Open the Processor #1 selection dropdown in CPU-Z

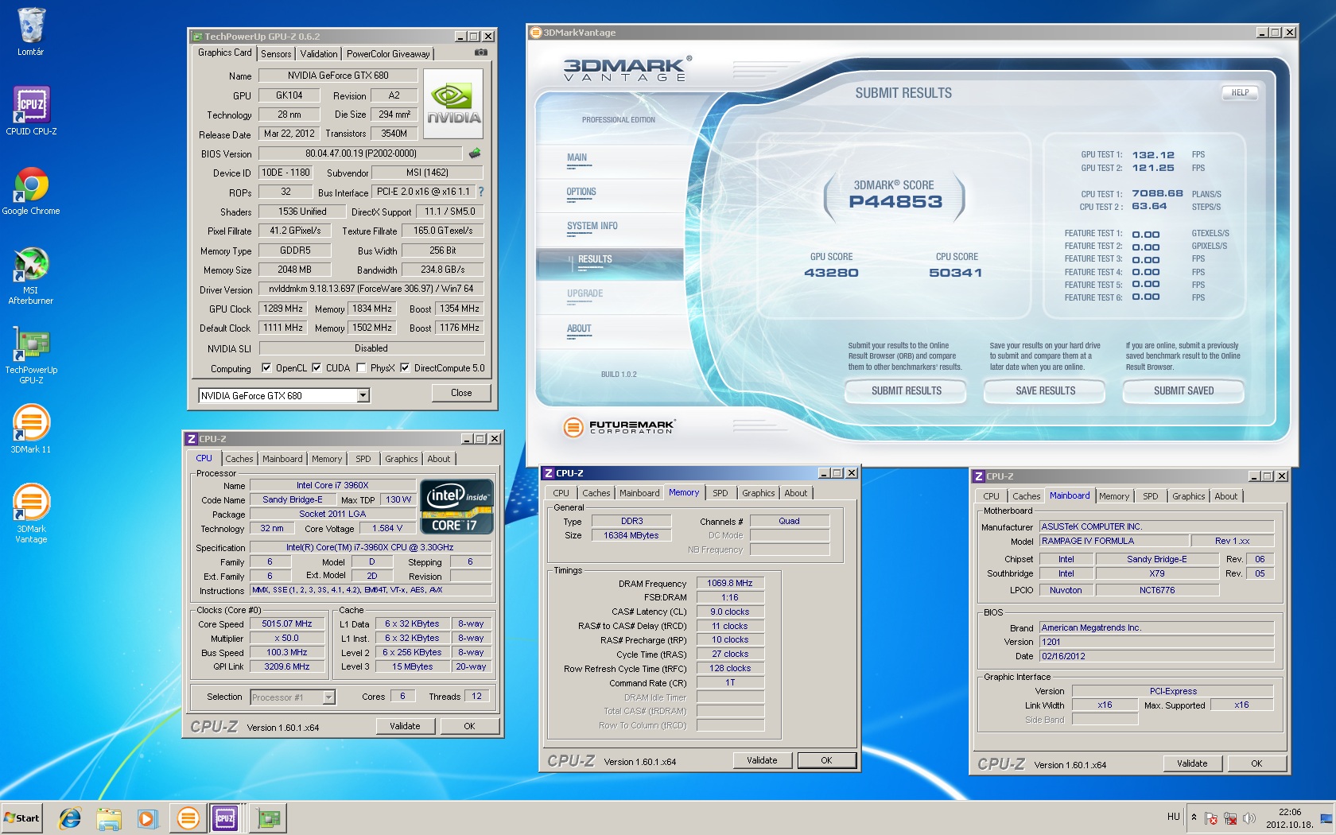tap(328, 697)
